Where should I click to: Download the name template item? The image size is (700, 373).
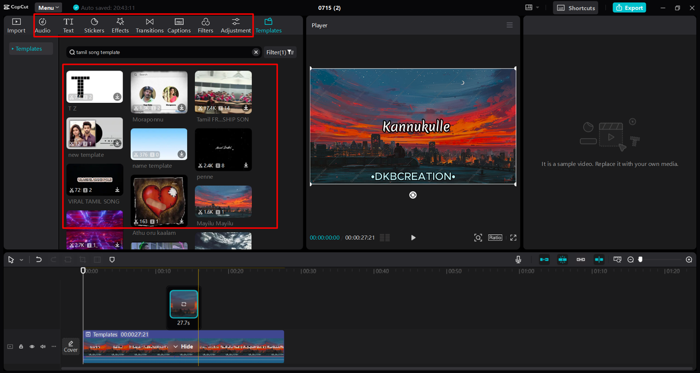coord(182,154)
